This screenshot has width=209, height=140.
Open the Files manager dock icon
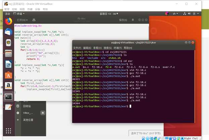coord(8,53)
